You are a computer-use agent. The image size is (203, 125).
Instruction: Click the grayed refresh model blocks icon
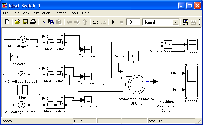(193, 22)
